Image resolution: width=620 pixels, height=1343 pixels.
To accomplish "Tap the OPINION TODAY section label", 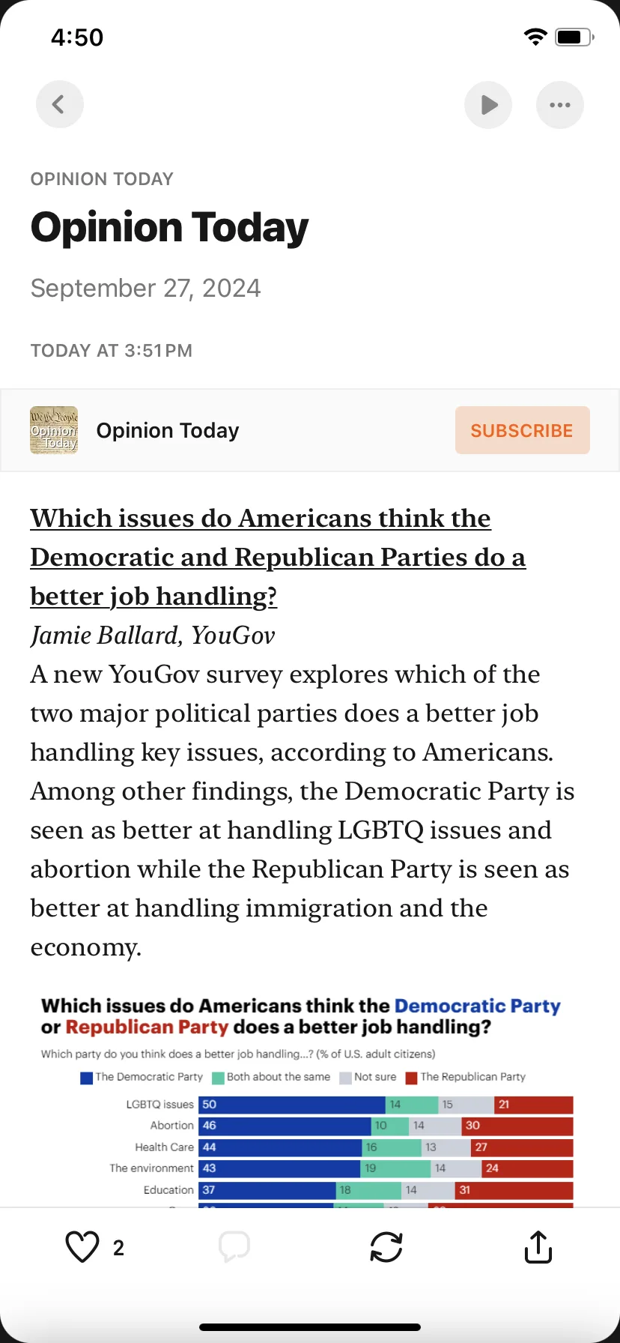I will pos(102,179).
